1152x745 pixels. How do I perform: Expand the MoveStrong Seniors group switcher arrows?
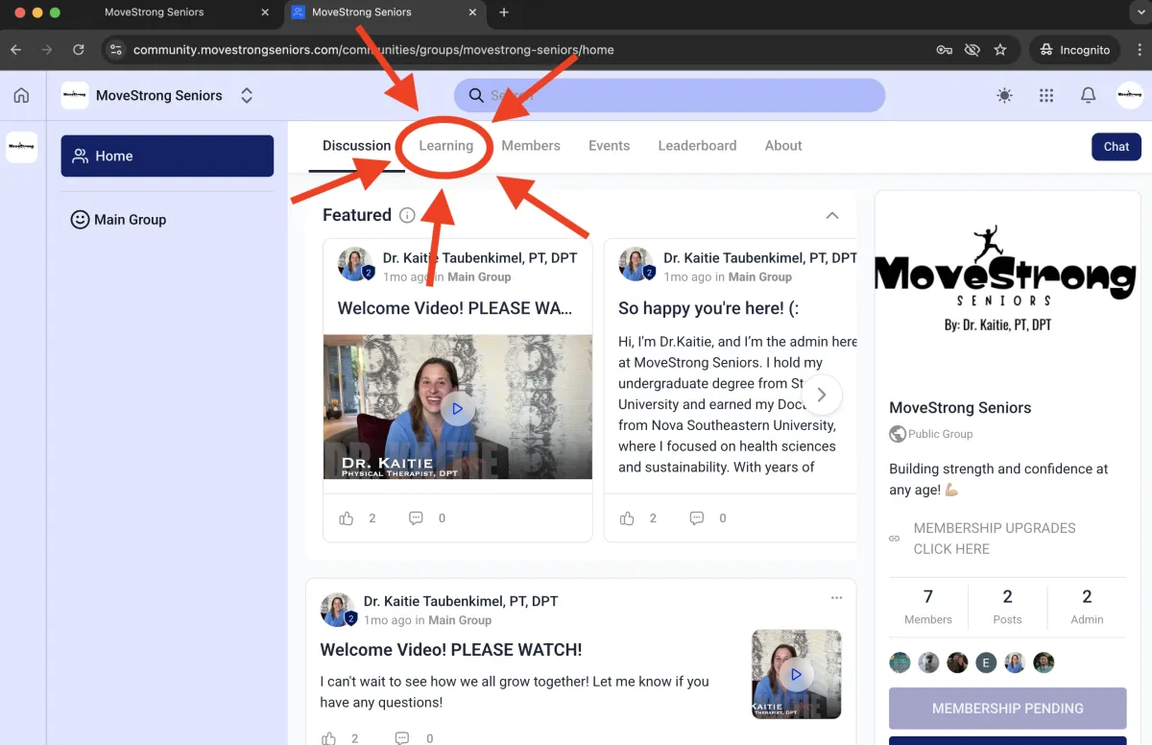[x=247, y=95]
